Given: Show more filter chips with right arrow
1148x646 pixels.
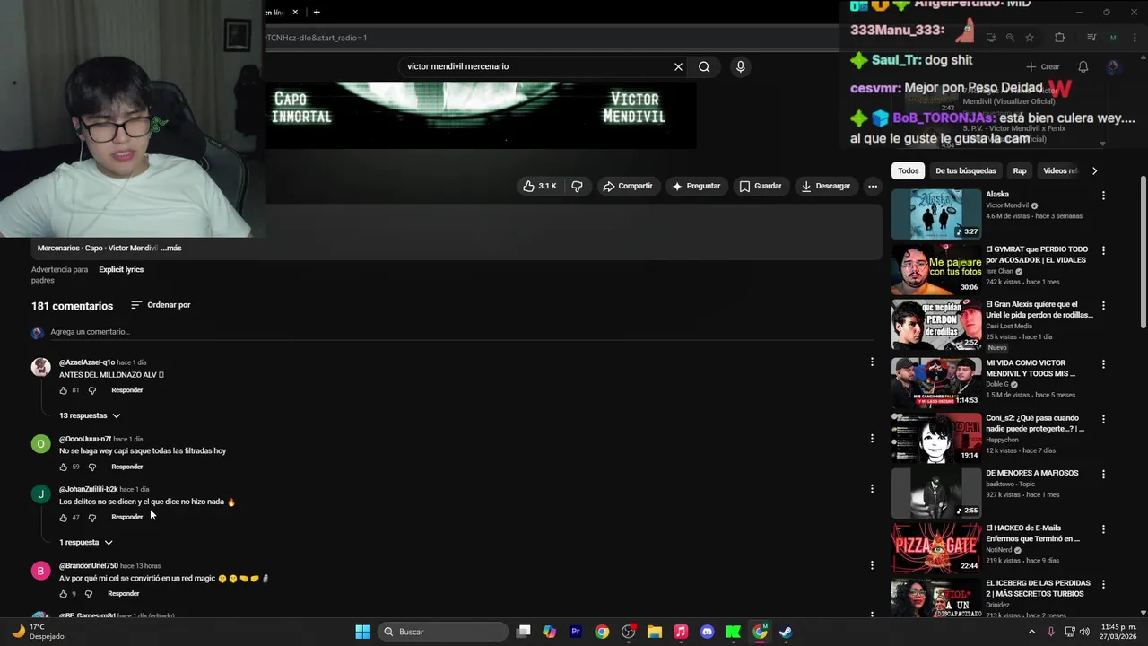Looking at the screenshot, I should tap(1094, 170).
